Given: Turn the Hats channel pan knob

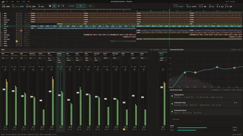Looking at the screenshot, I should (x=24, y=70).
